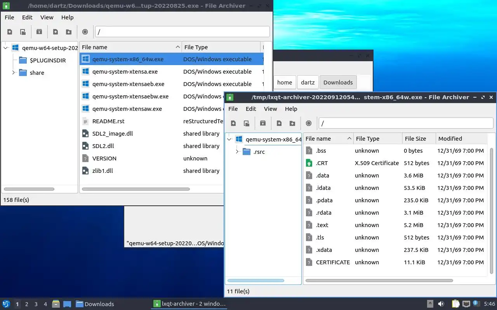Open Edit menu in the qemu-system-x86_64w window
The height and width of the screenshot is (310, 497).
pos(251,109)
